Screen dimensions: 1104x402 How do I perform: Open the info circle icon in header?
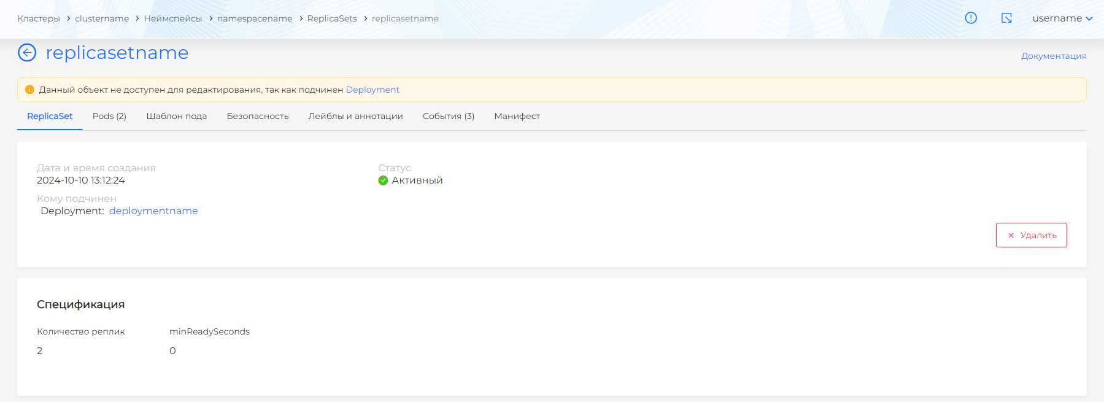[x=971, y=18]
